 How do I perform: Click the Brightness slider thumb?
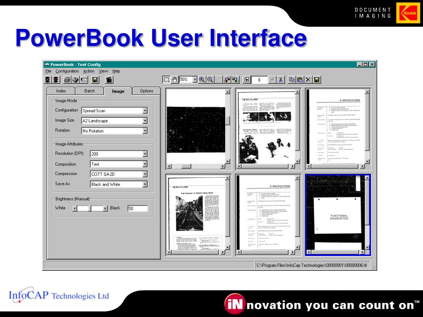pos(90,208)
